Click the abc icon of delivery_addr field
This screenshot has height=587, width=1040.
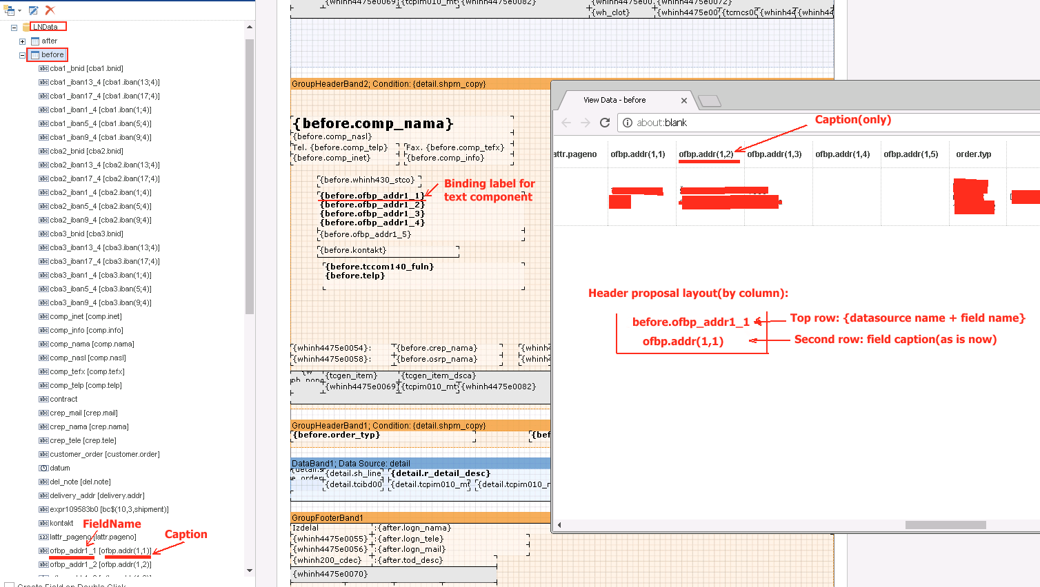click(x=43, y=495)
